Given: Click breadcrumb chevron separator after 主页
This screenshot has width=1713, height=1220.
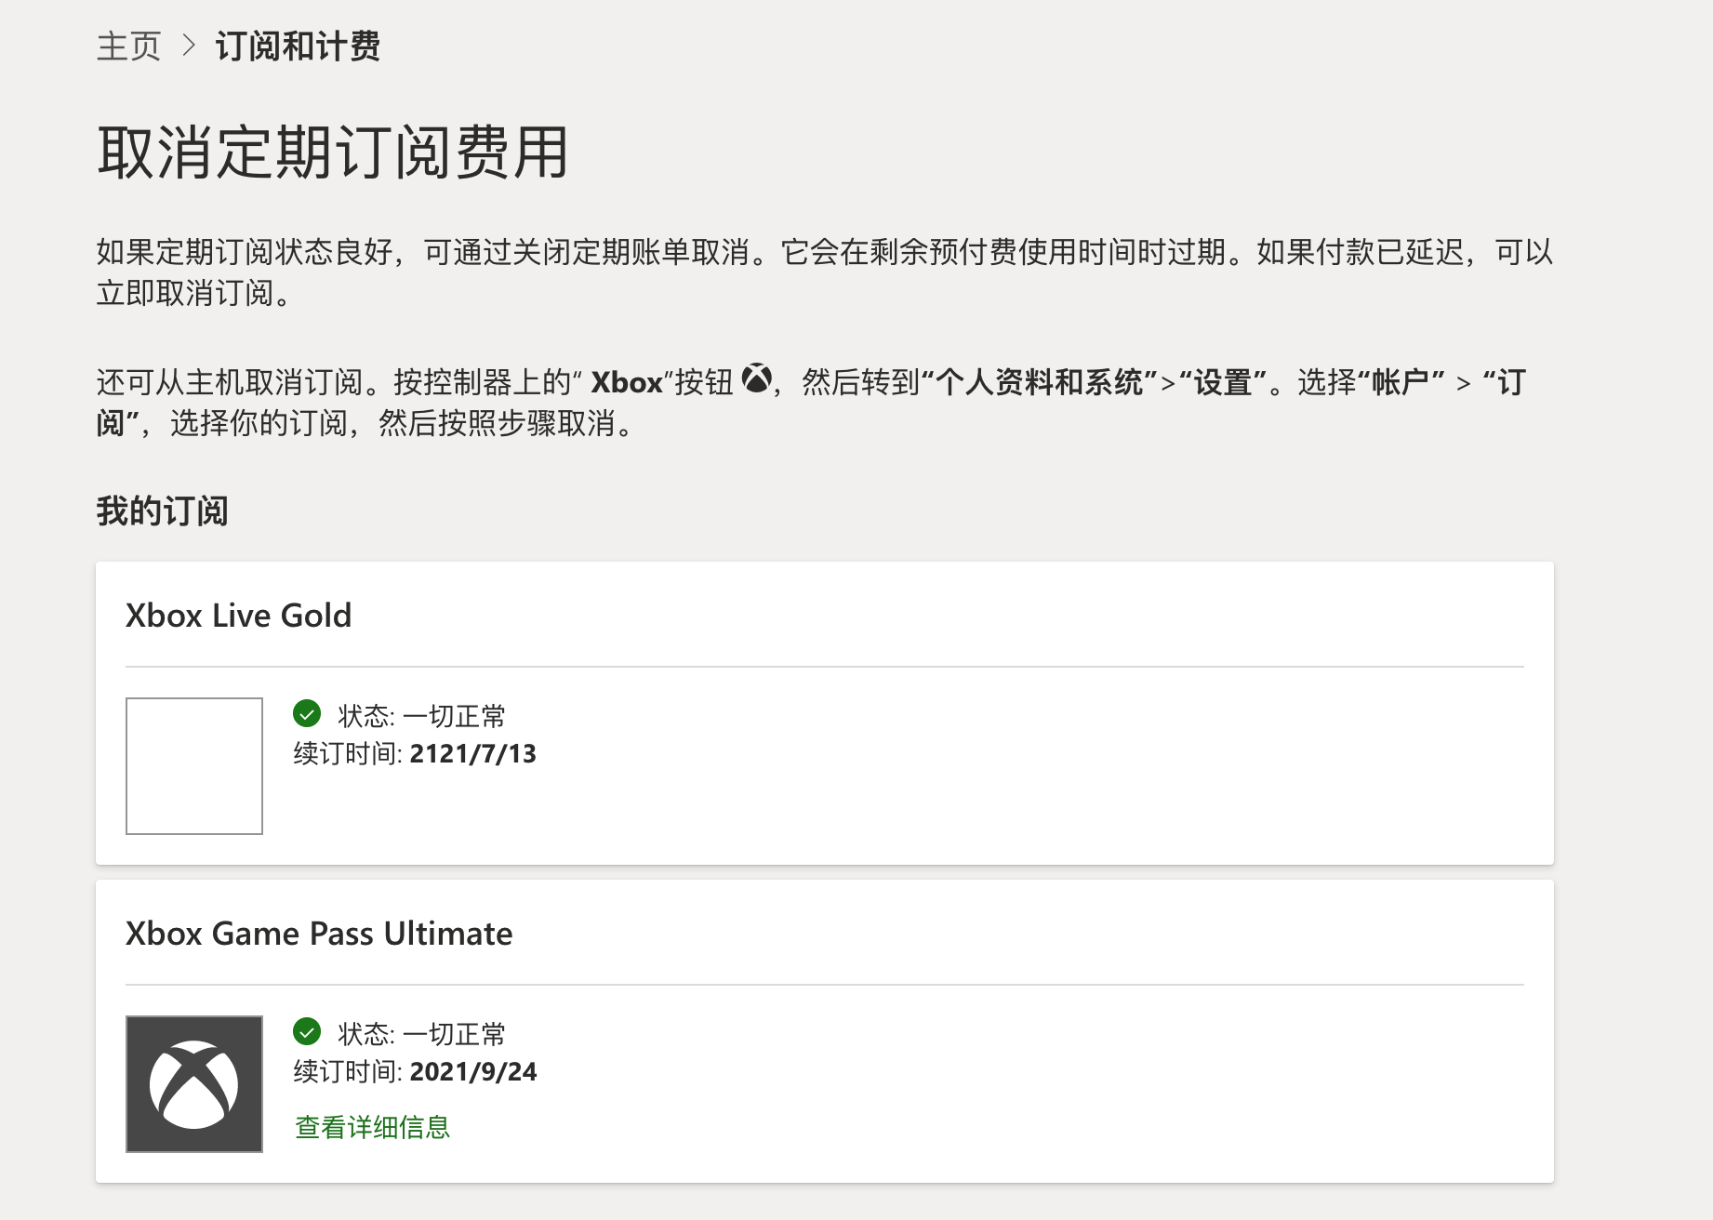Looking at the screenshot, I should pyautogui.click(x=189, y=46).
